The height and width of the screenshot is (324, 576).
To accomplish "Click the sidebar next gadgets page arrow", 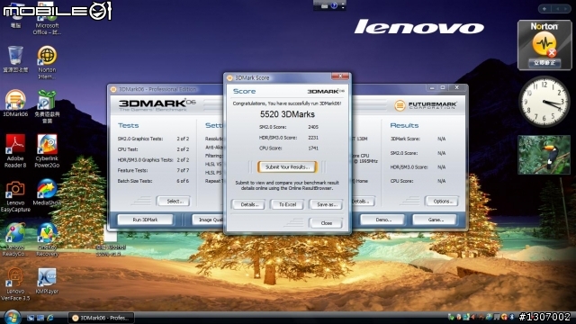I will pos(567,8).
